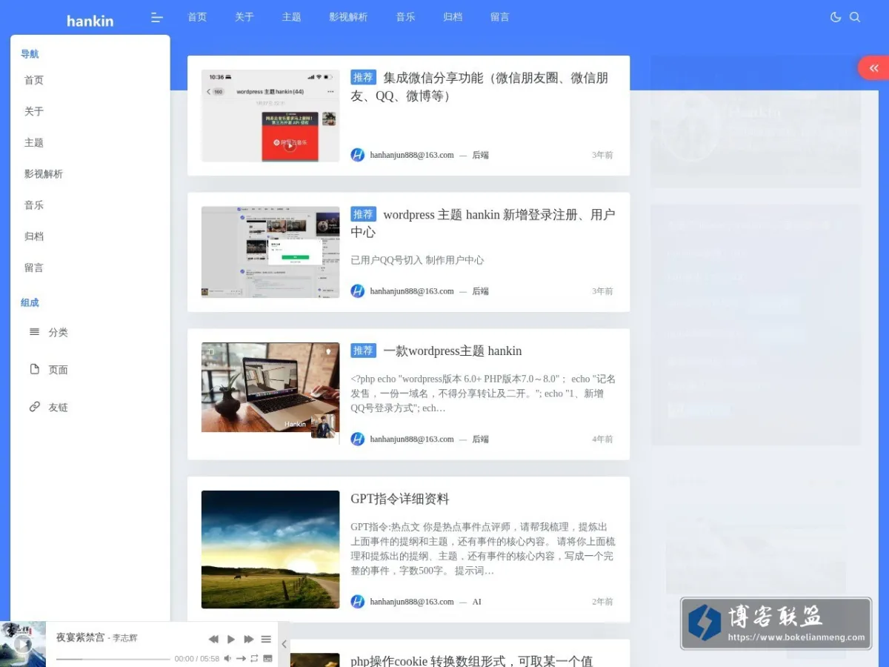
Task: Play song via album cover play button
Action: click(x=23, y=644)
